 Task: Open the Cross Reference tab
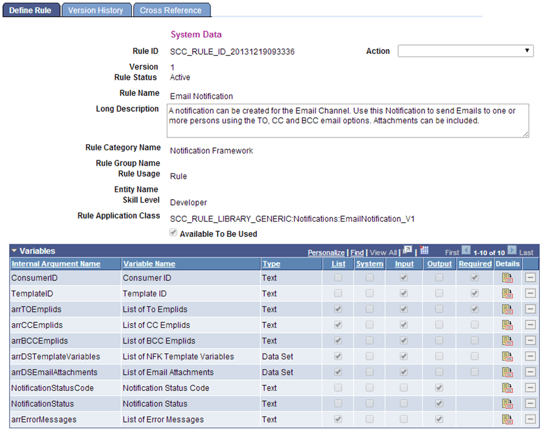(170, 10)
